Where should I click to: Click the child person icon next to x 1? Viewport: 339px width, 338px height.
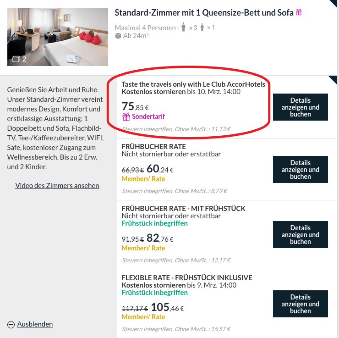tap(202, 28)
